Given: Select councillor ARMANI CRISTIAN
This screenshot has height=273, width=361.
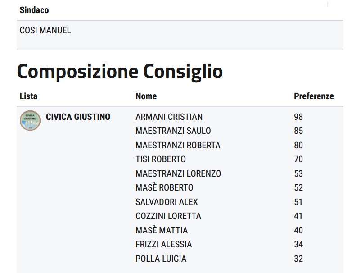Looking at the screenshot, I should point(169,117).
